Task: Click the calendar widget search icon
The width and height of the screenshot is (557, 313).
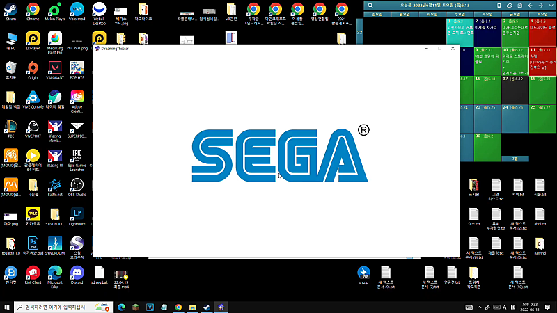Action: [x=370, y=6]
